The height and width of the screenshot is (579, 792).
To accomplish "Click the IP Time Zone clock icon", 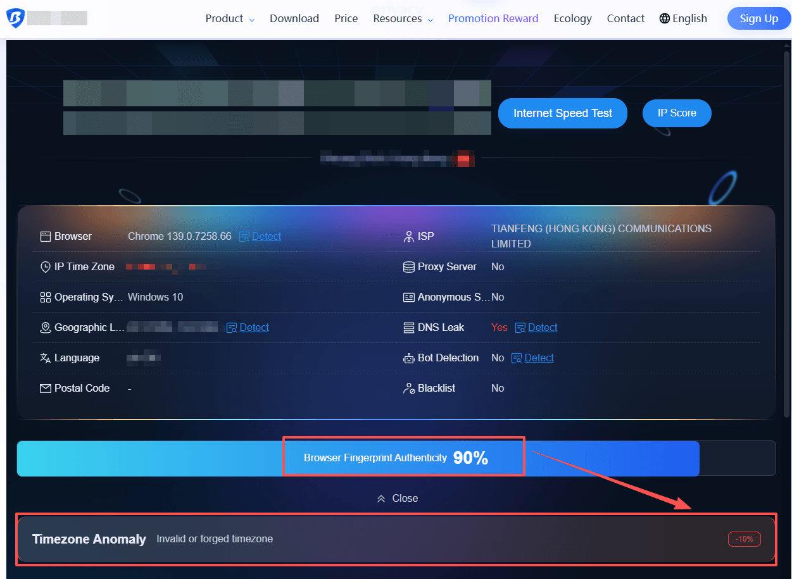I will pos(45,267).
